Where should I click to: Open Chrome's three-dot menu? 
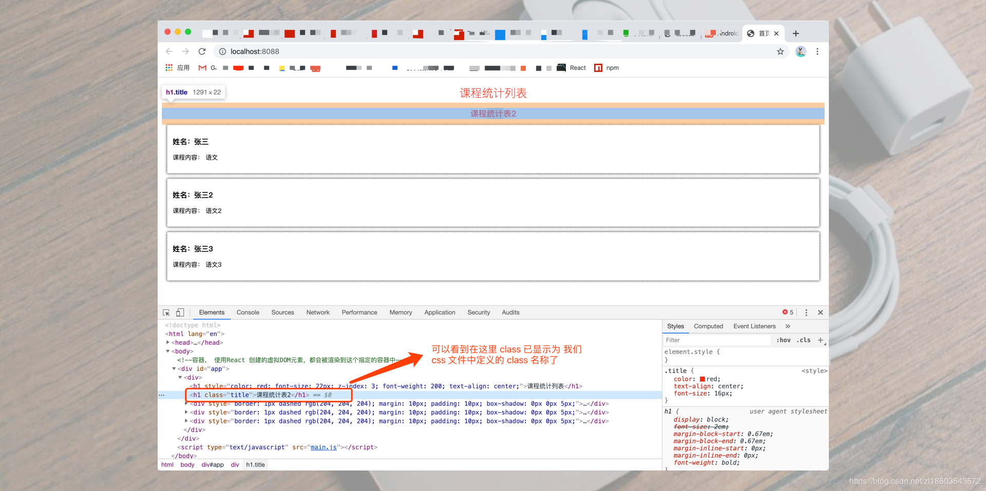pos(818,51)
